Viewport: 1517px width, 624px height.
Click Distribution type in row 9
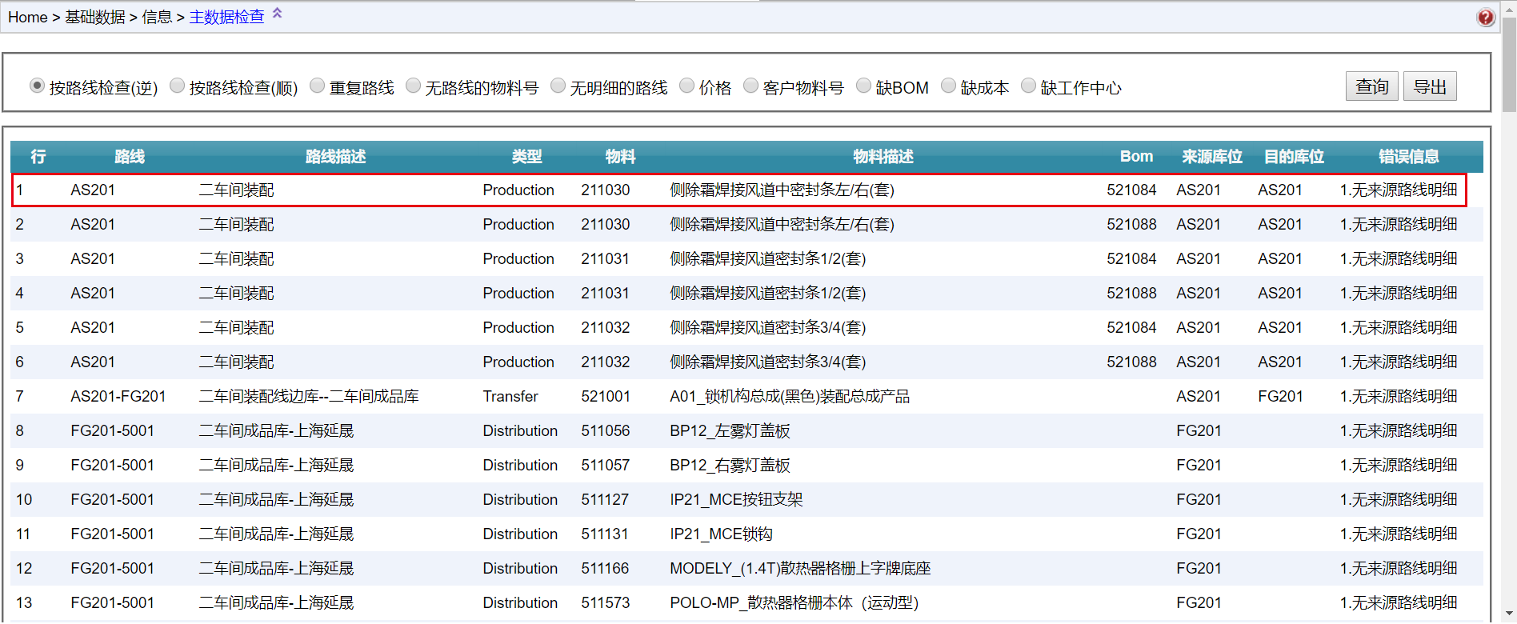tap(520, 466)
